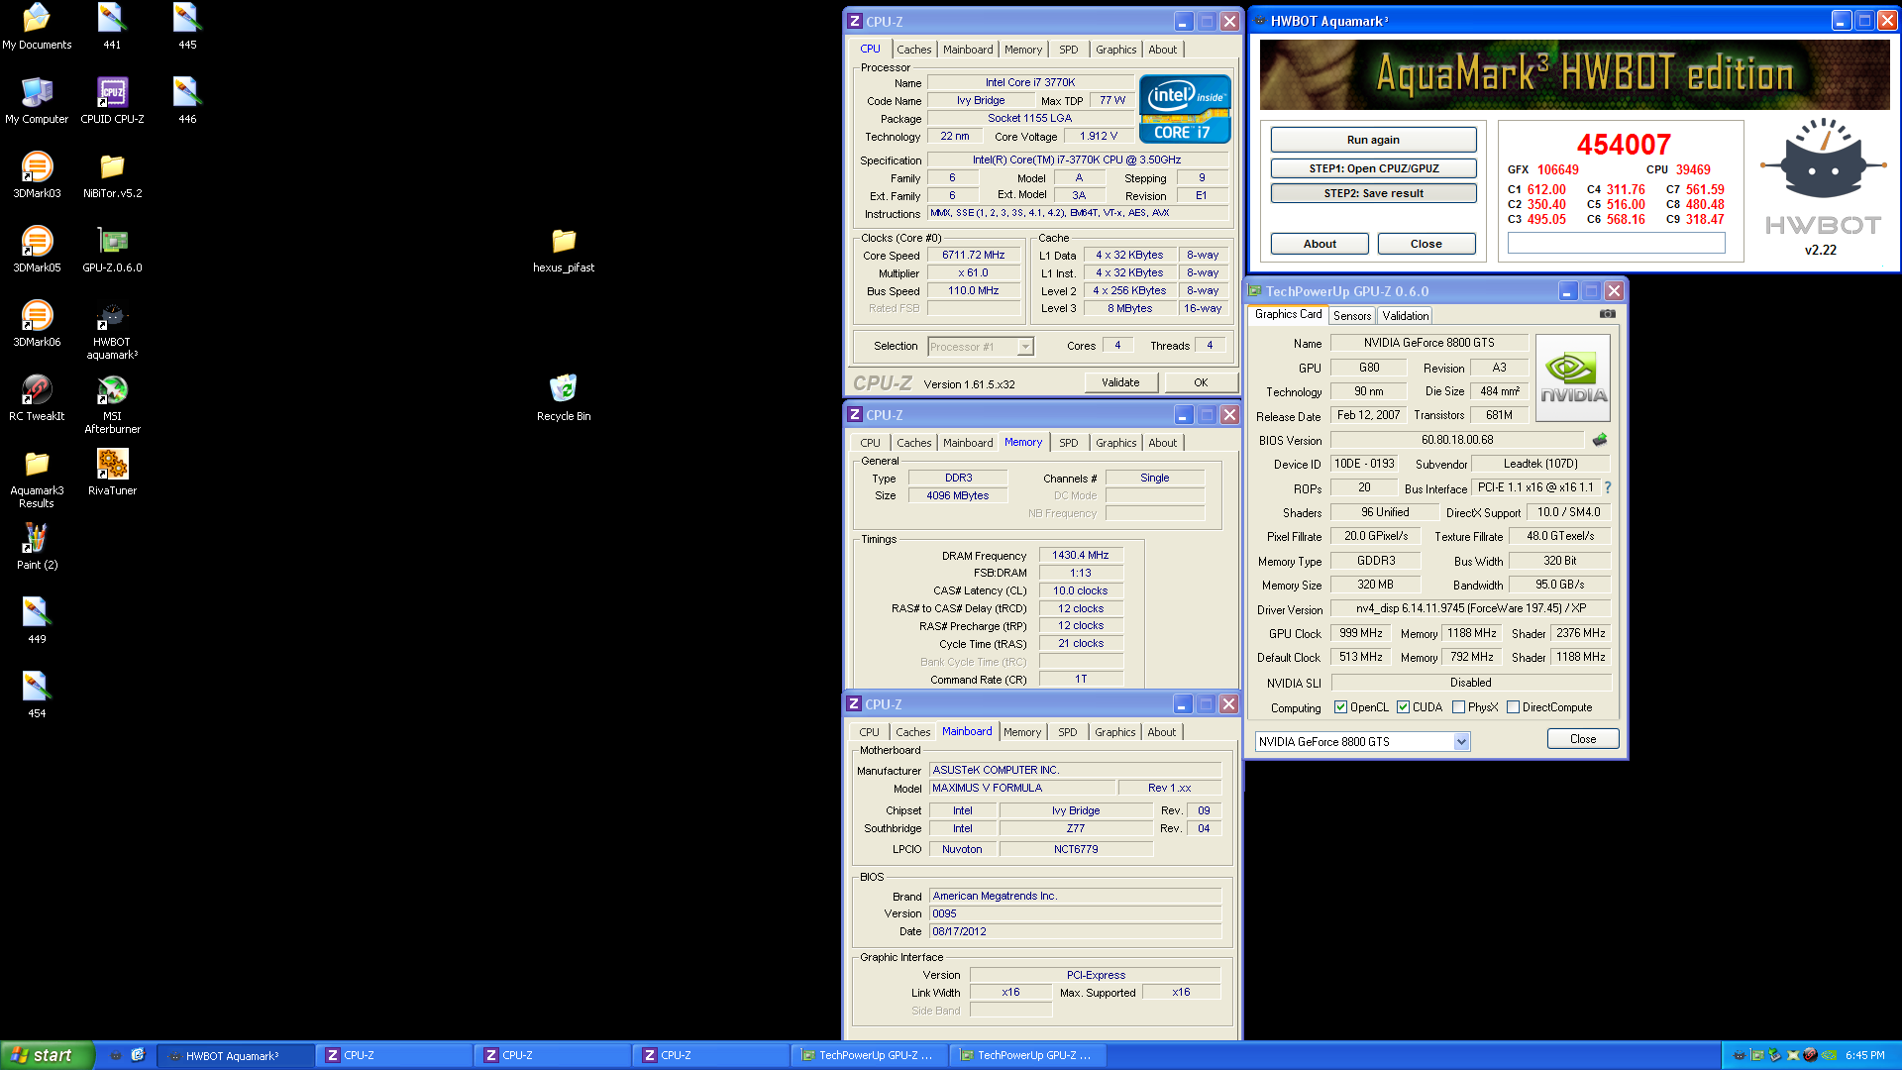This screenshot has width=1902, height=1070.
Task: Click the Bus Interface question mark help
Action: pos(1608,487)
